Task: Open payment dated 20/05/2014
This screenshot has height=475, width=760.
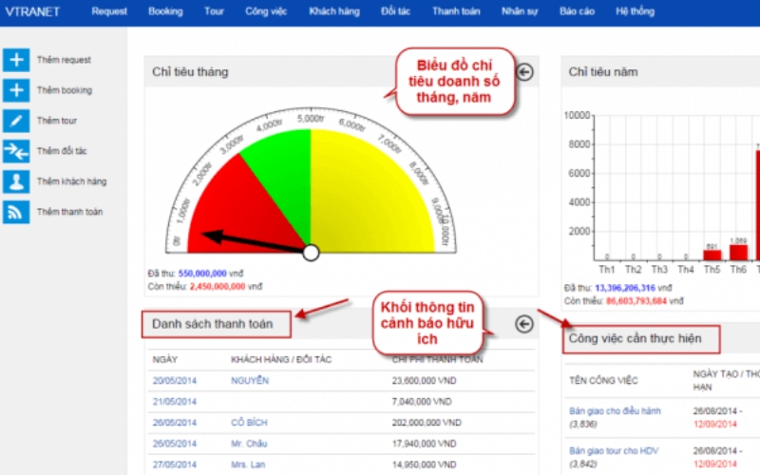Action: click(x=174, y=381)
